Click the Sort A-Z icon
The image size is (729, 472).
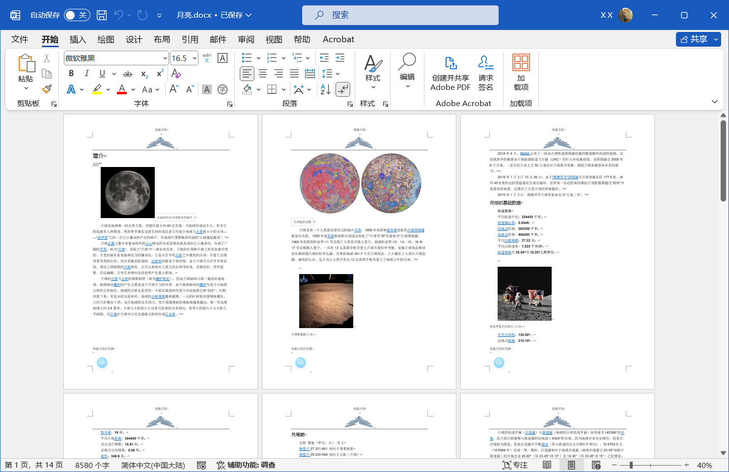[x=325, y=89]
